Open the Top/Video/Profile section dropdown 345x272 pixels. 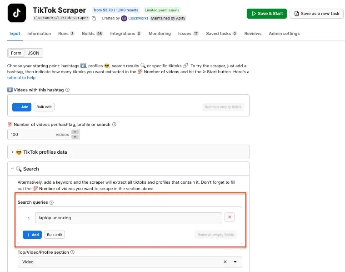pyautogui.click(x=235, y=262)
